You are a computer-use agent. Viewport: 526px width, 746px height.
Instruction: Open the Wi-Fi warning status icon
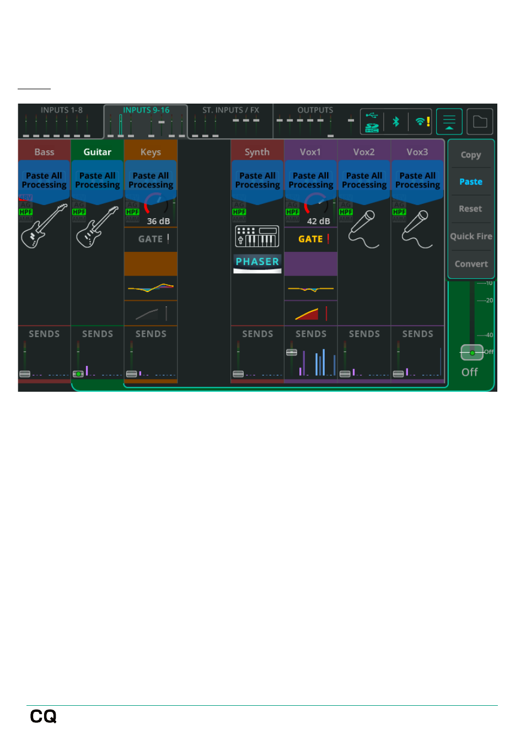pos(422,122)
